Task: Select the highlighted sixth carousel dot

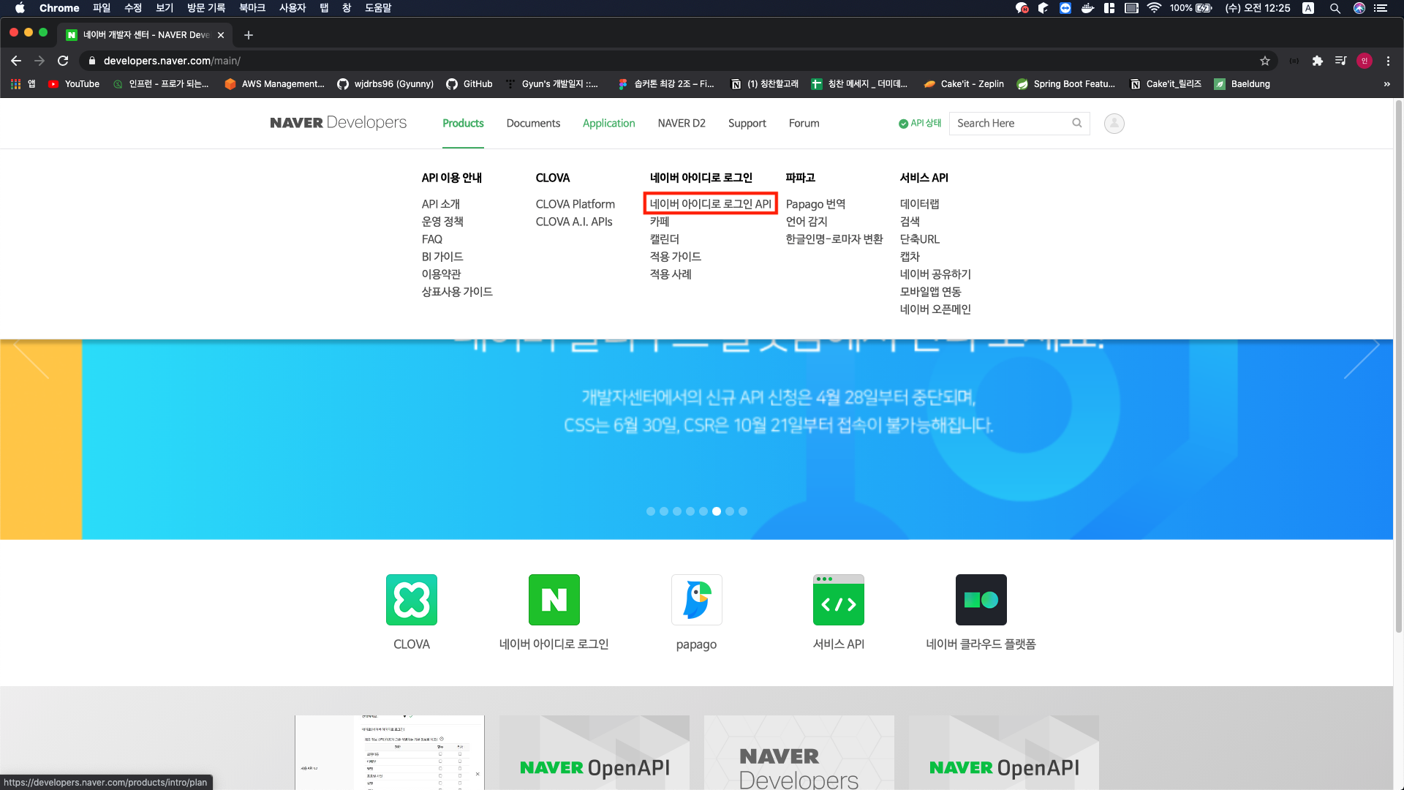Action: (x=717, y=511)
